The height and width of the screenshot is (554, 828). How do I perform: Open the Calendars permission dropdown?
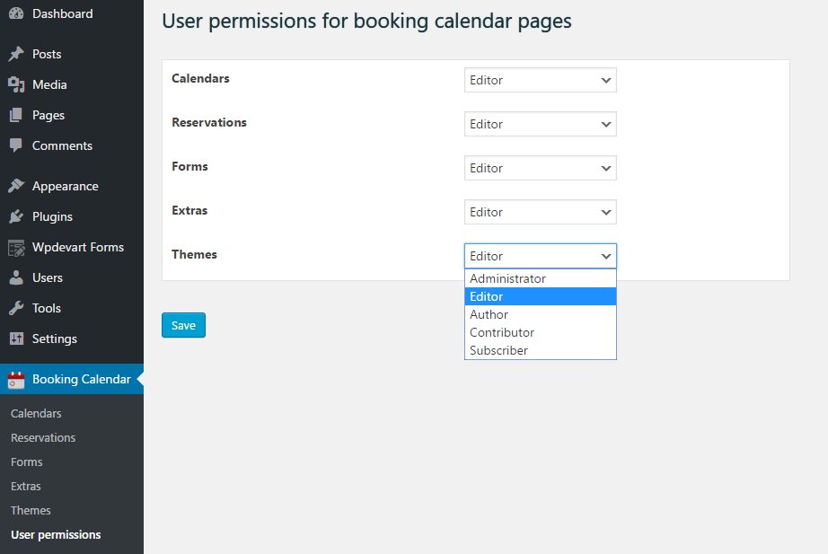(x=540, y=80)
